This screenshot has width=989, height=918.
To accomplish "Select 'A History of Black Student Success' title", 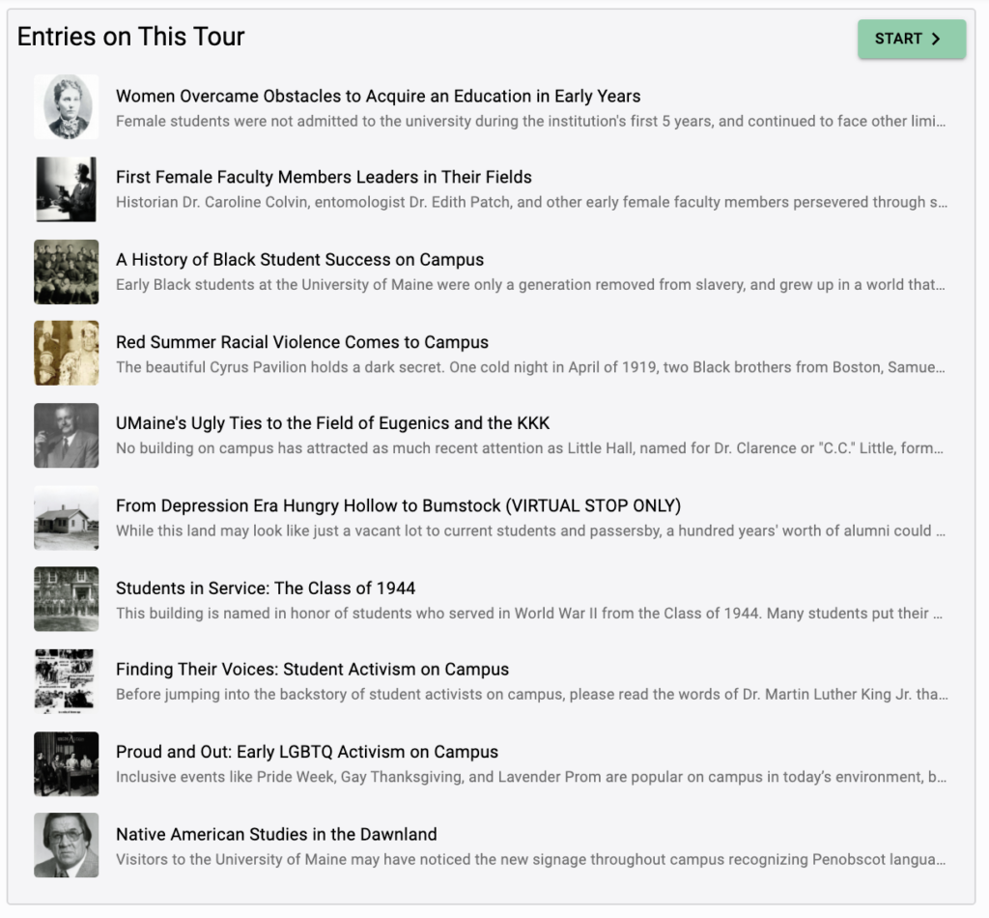I will tap(299, 259).
